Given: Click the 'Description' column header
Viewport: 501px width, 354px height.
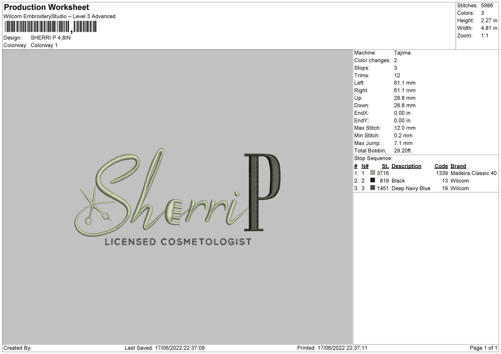Looking at the screenshot, I should [x=406, y=166].
